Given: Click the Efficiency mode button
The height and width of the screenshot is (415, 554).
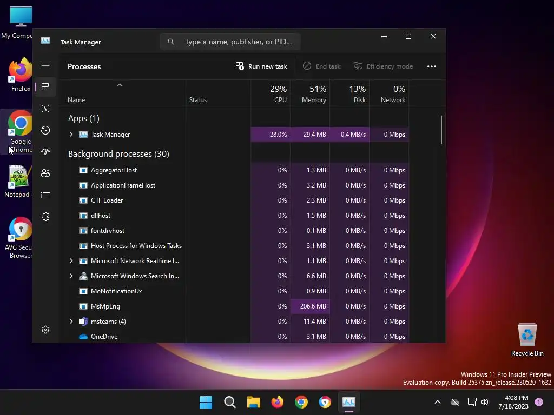Looking at the screenshot, I should (384, 66).
